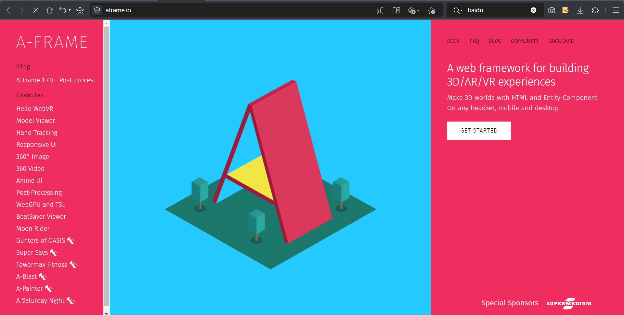Open the browser home page

(x=49, y=10)
